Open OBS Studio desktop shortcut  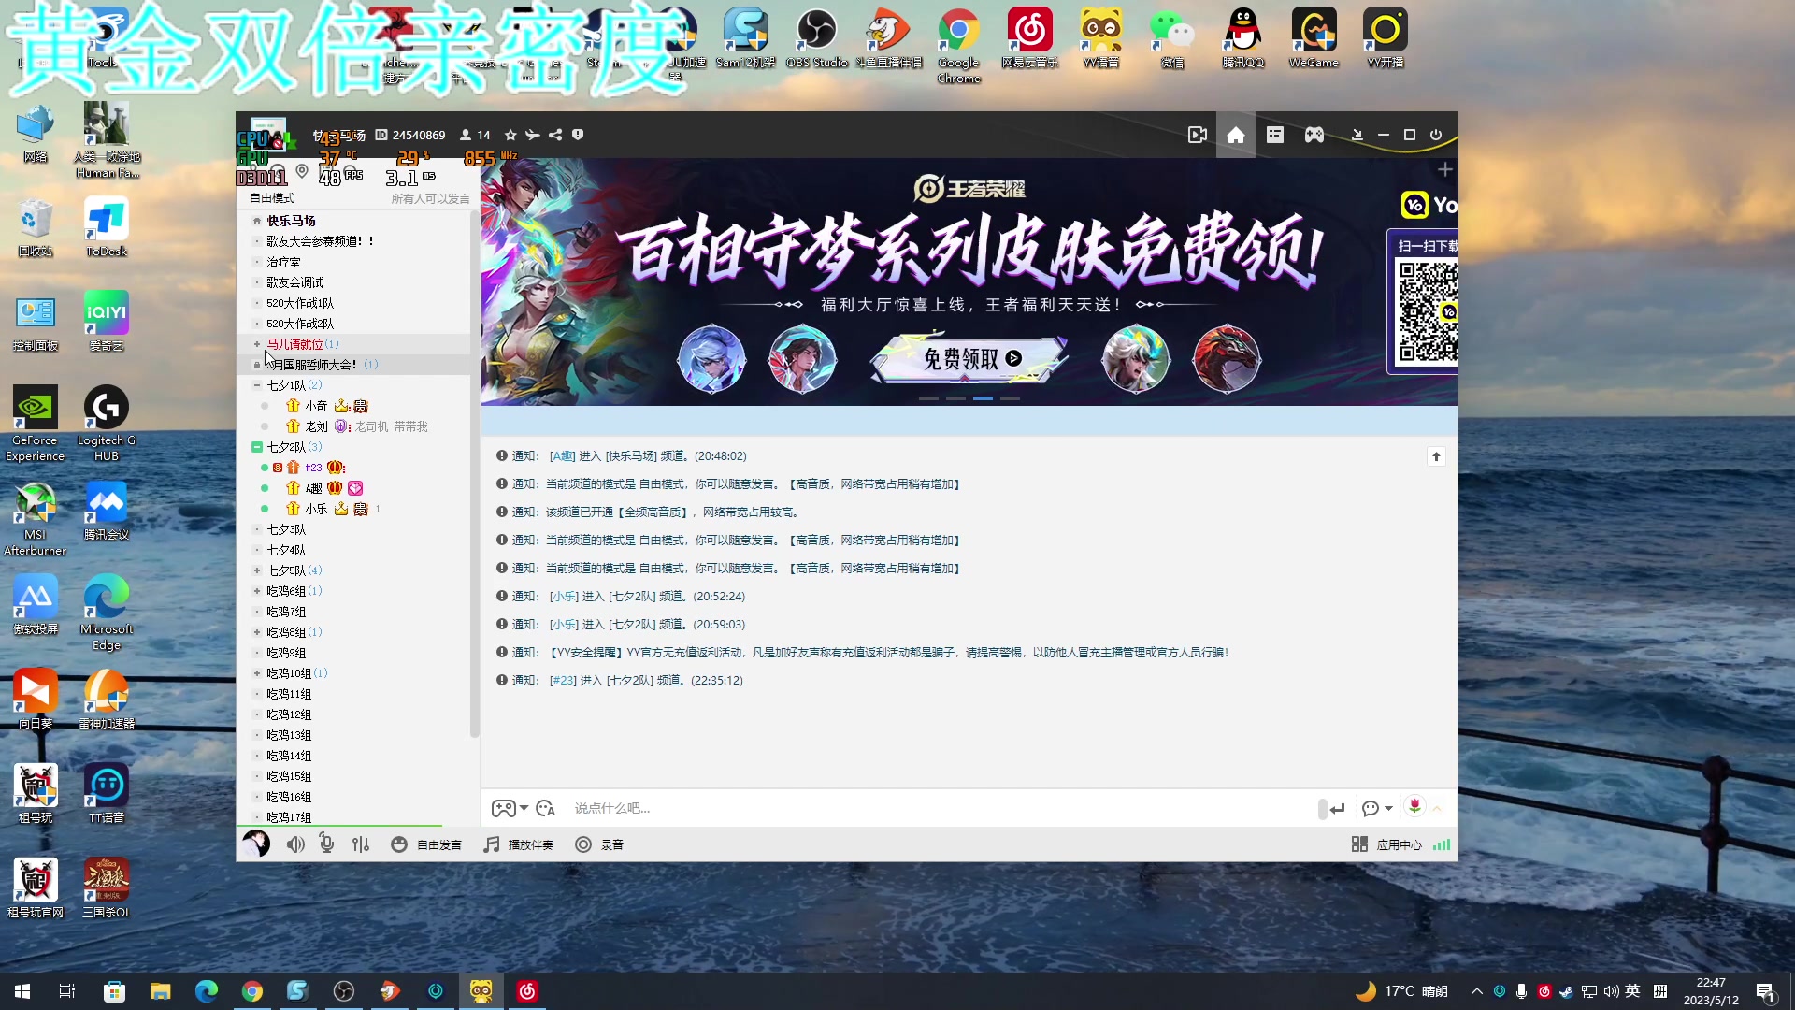(816, 38)
